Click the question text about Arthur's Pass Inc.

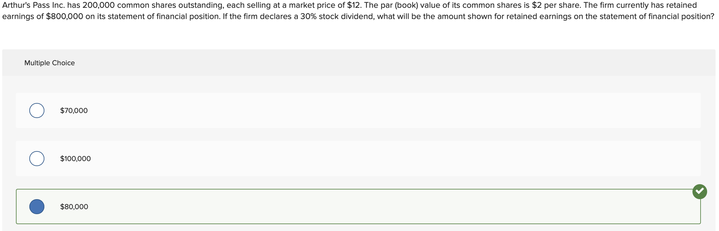point(359,11)
